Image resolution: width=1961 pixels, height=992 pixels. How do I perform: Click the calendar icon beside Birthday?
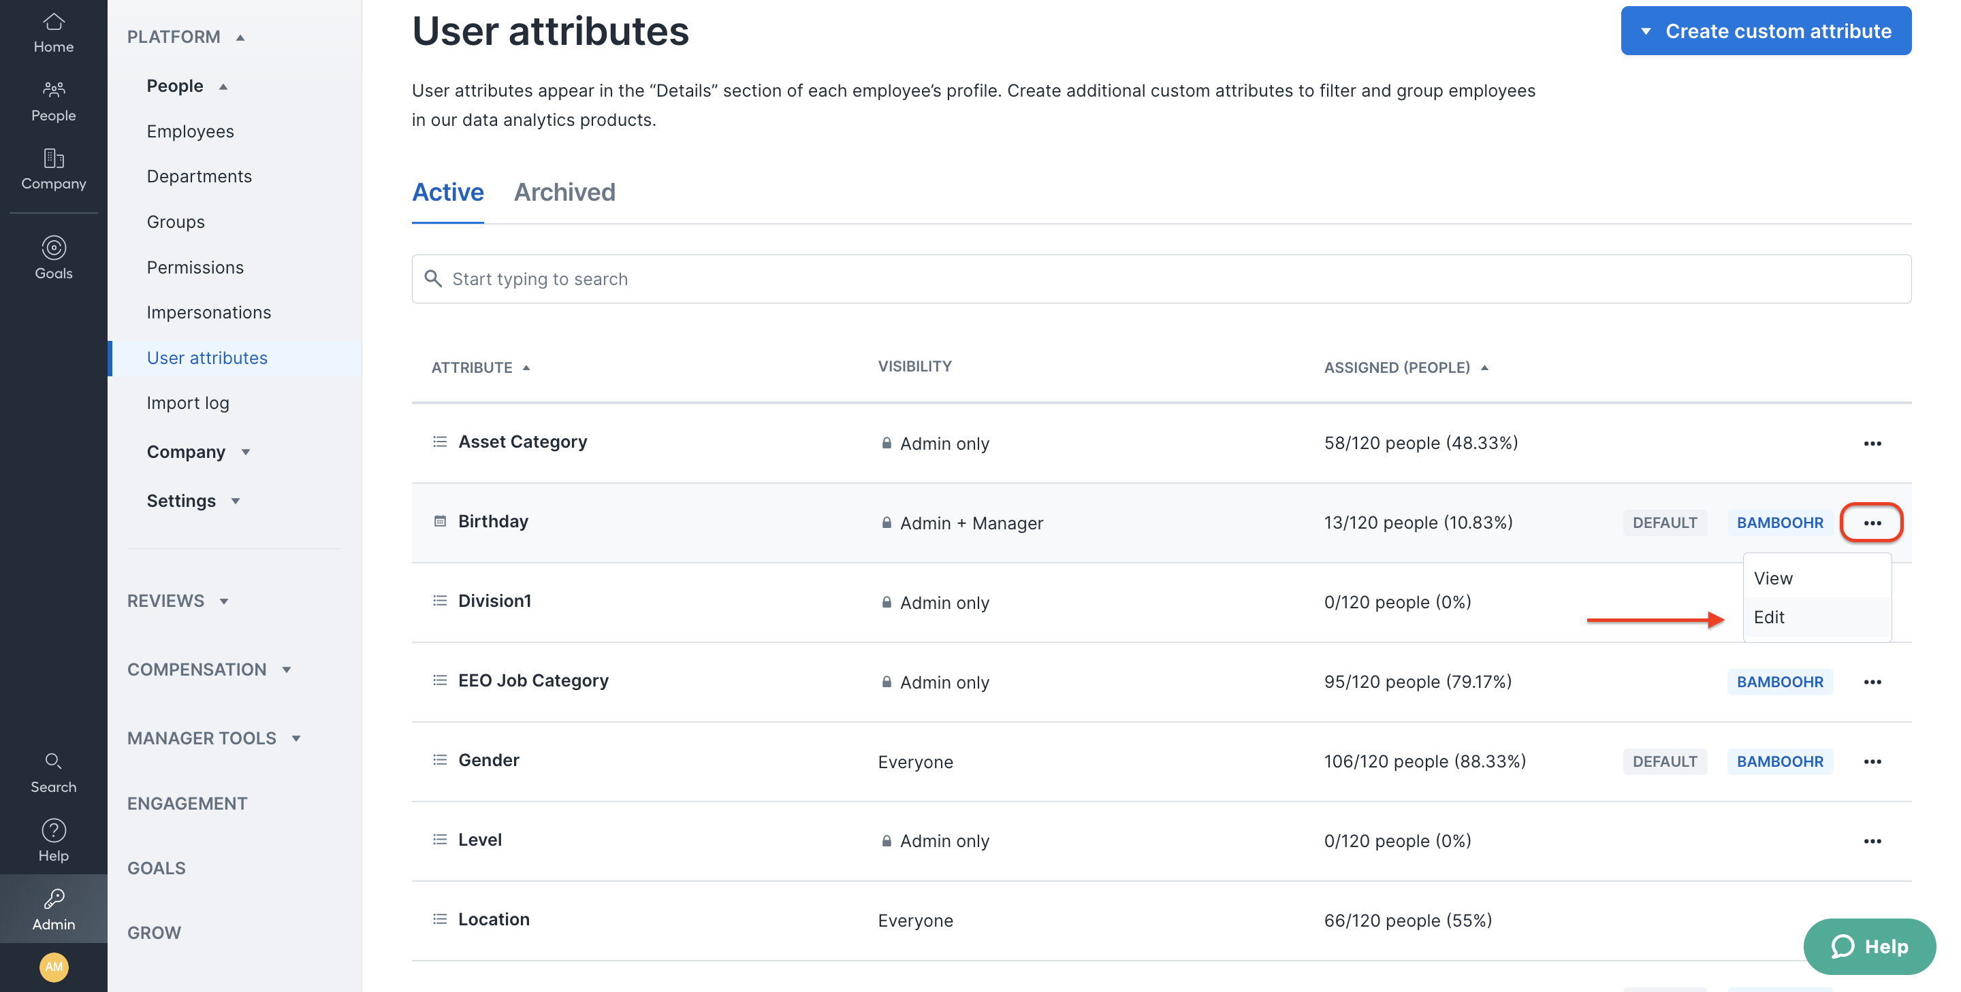439,521
